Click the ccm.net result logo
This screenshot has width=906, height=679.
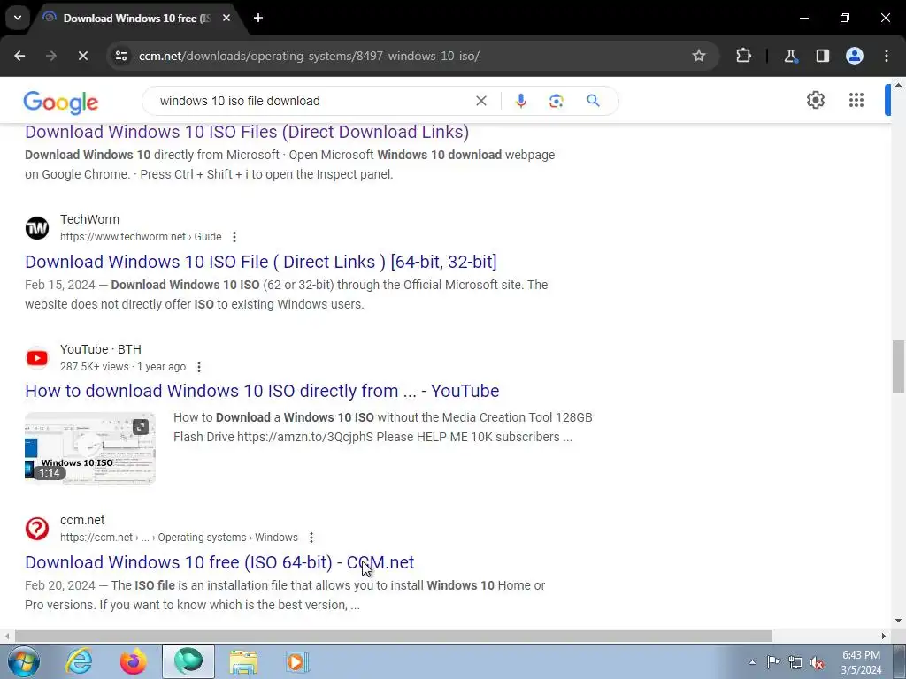(37, 529)
